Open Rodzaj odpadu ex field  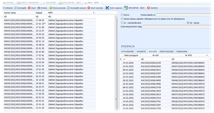(x=184, y=15)
